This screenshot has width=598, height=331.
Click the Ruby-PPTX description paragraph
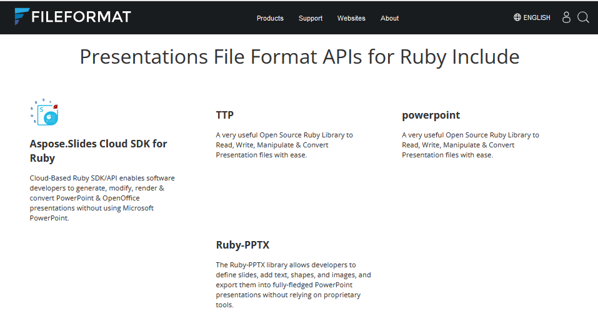pos(293,285)
